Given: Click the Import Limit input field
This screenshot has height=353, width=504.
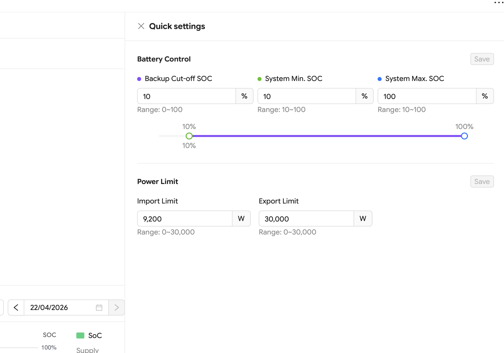Looking at the screenshot, I should (x=185, y=219).
